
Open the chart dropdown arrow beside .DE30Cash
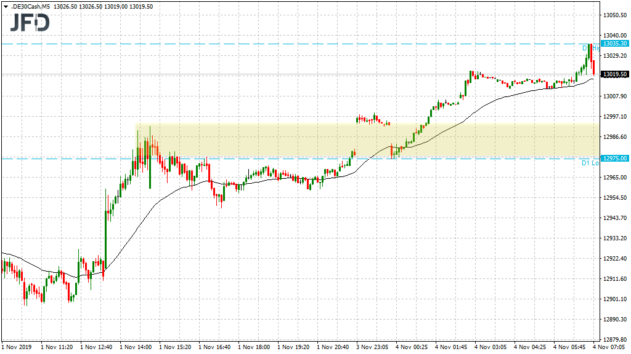(7, 8)
